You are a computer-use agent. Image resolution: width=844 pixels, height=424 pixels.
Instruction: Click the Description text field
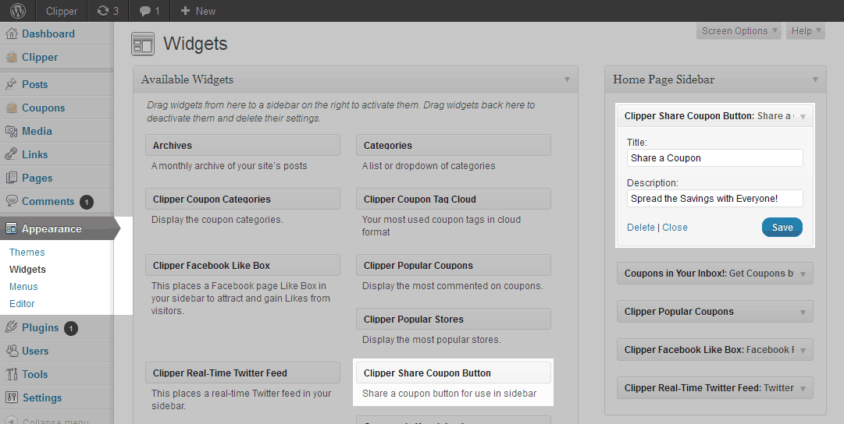(714, 199)
